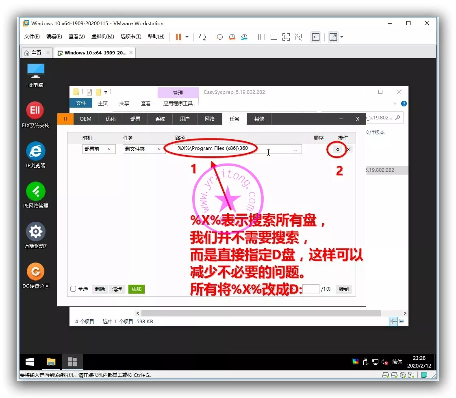
Task: Expand the 删文件夹 task dropdown
Action: click(143, 149)
